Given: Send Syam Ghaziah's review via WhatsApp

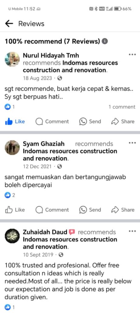Looking at the screenshot, I should coord(90,210).
